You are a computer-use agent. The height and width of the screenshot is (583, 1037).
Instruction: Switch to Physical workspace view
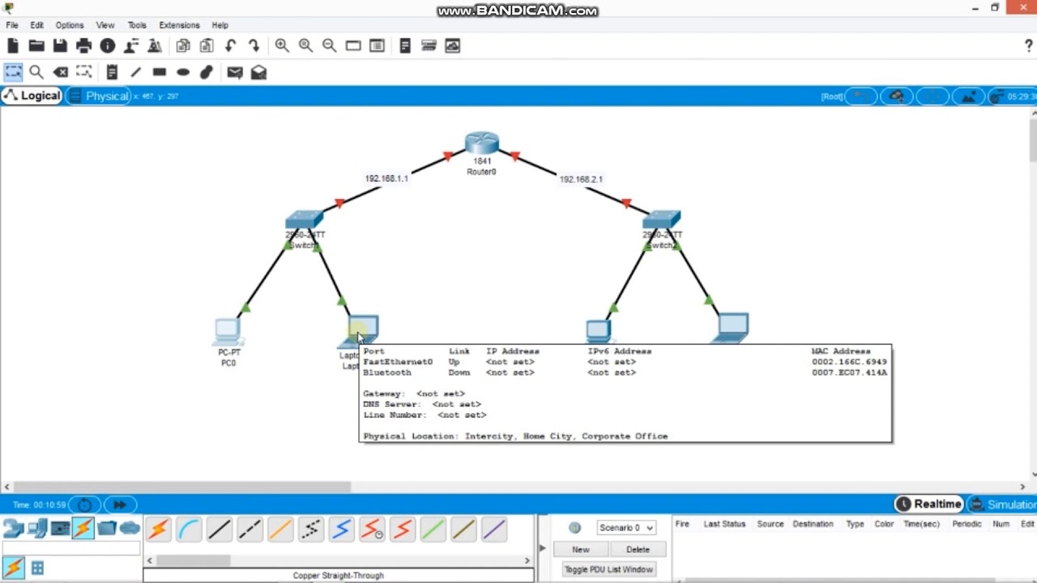(98, 96)
